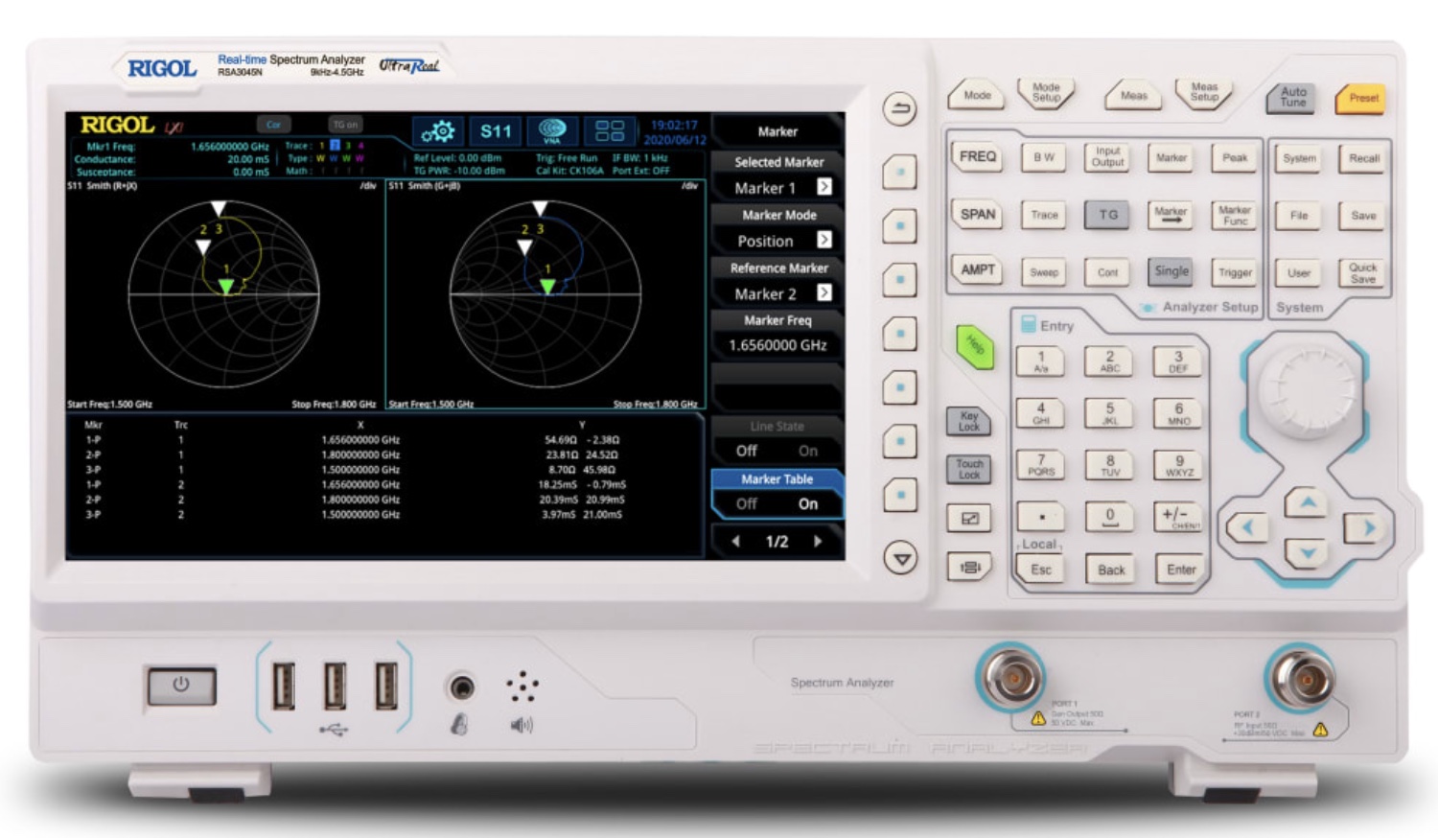Open the SPAN menu key
1438x838 pixels.
(978, 215)
